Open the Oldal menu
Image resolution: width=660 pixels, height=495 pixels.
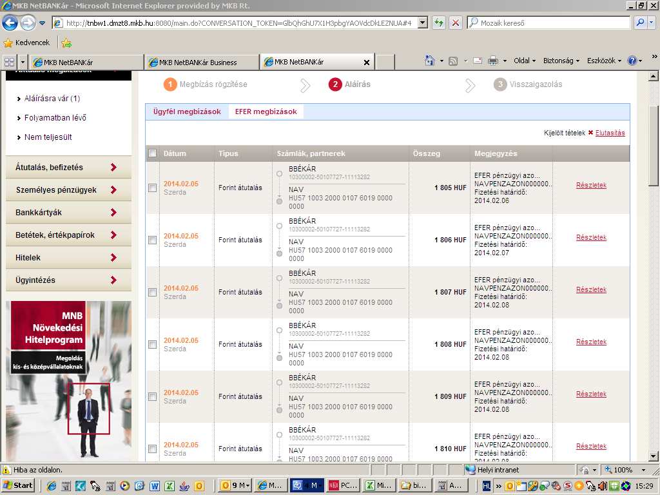click(525, 61)
